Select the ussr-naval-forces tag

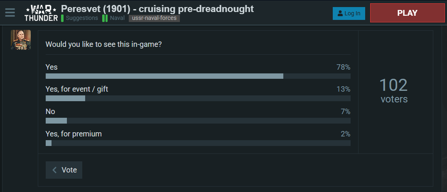click(154, 18)
